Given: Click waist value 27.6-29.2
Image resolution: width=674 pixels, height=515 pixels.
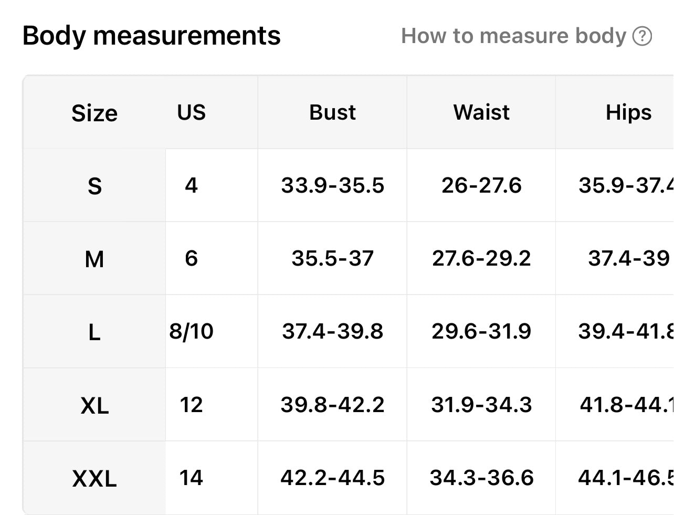Looking at the screenshot, I should coord(481,258).
